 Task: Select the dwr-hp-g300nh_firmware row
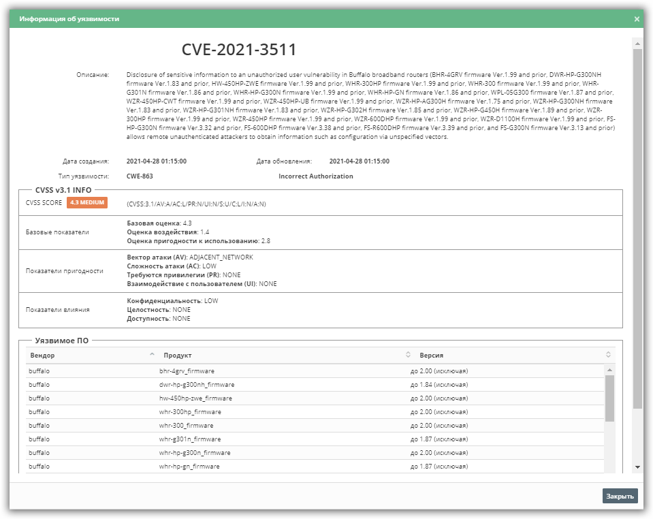pos(315,385)
